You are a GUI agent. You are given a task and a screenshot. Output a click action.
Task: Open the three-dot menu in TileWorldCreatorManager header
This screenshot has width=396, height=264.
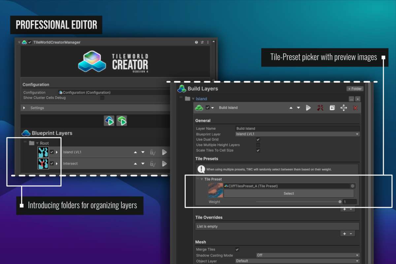208,42
